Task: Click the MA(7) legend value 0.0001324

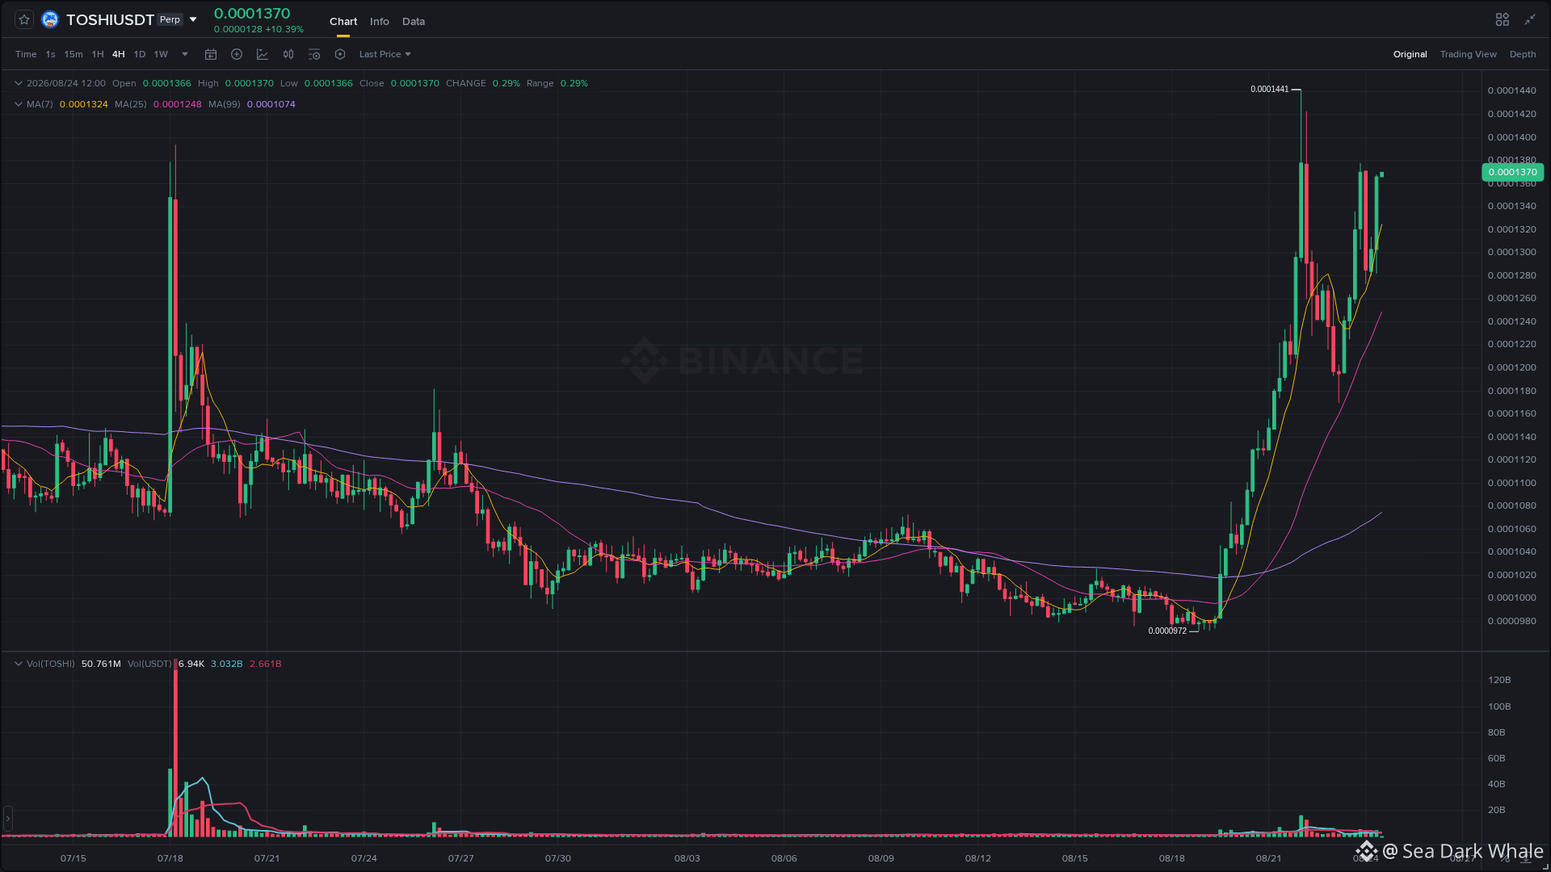Action: click(x=84, y=104)
